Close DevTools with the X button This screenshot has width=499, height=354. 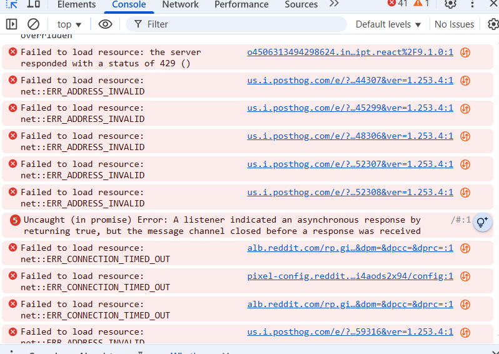tap(493, 4)
